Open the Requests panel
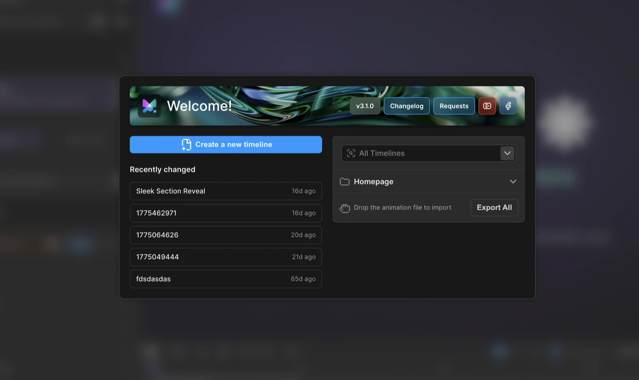639x380 pixels. coord(454,106)
